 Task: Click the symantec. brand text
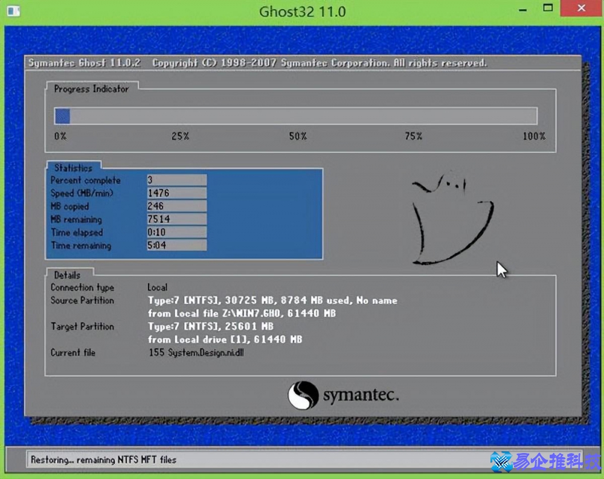(361, 396)
